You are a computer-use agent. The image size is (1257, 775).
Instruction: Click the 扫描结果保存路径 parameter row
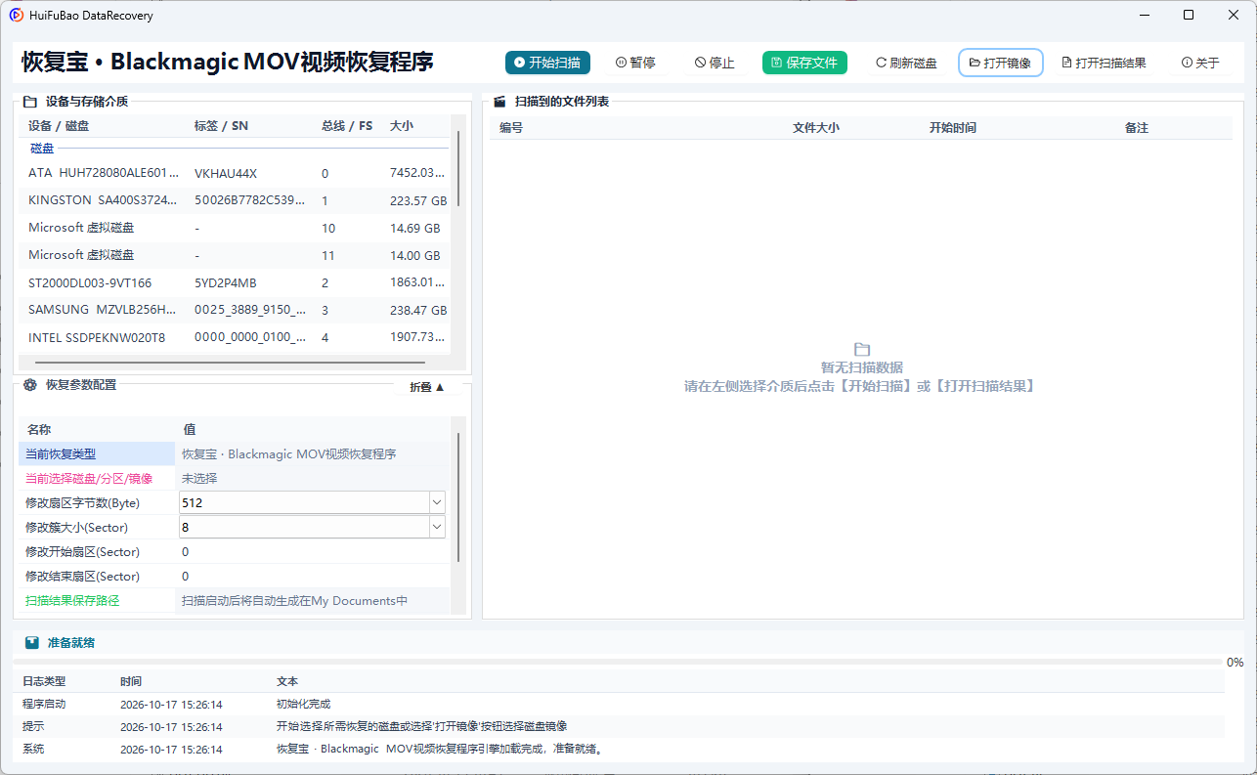(x=235, y=600)
